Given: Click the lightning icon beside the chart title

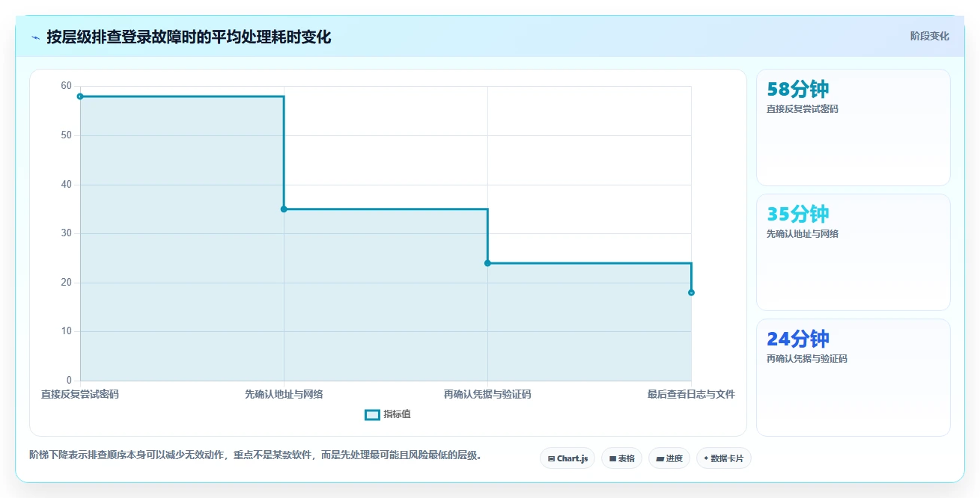Looking at the screenshot, I should tap(36, 37).
